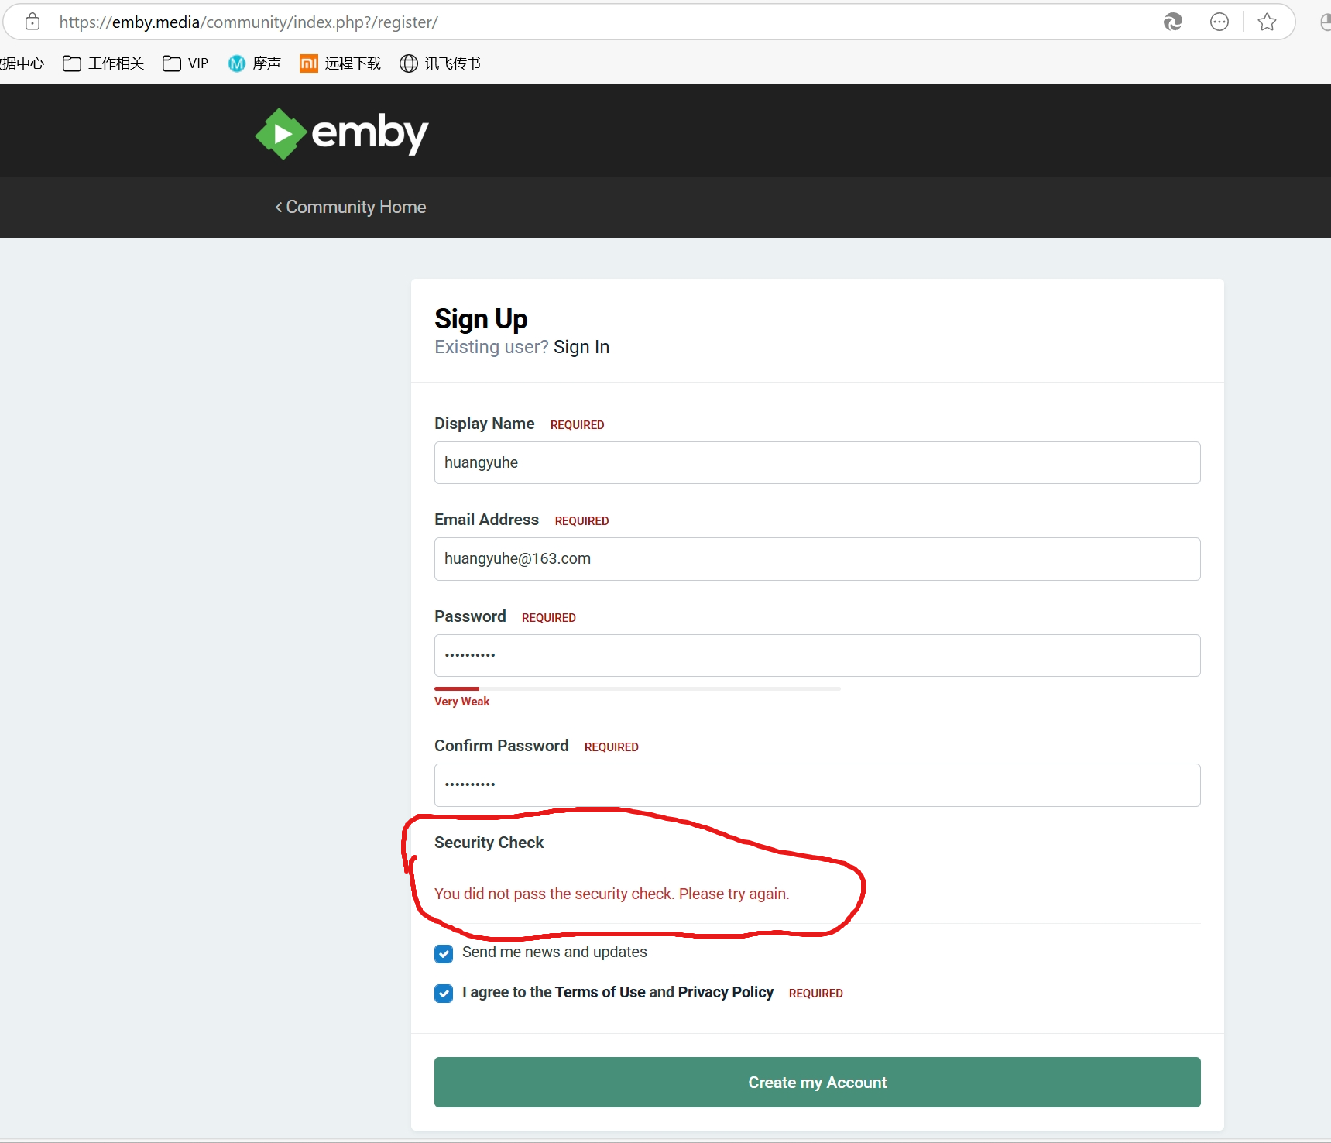
Task: Uncheck the Terms of Use agreement
Action: pos(444,993)
